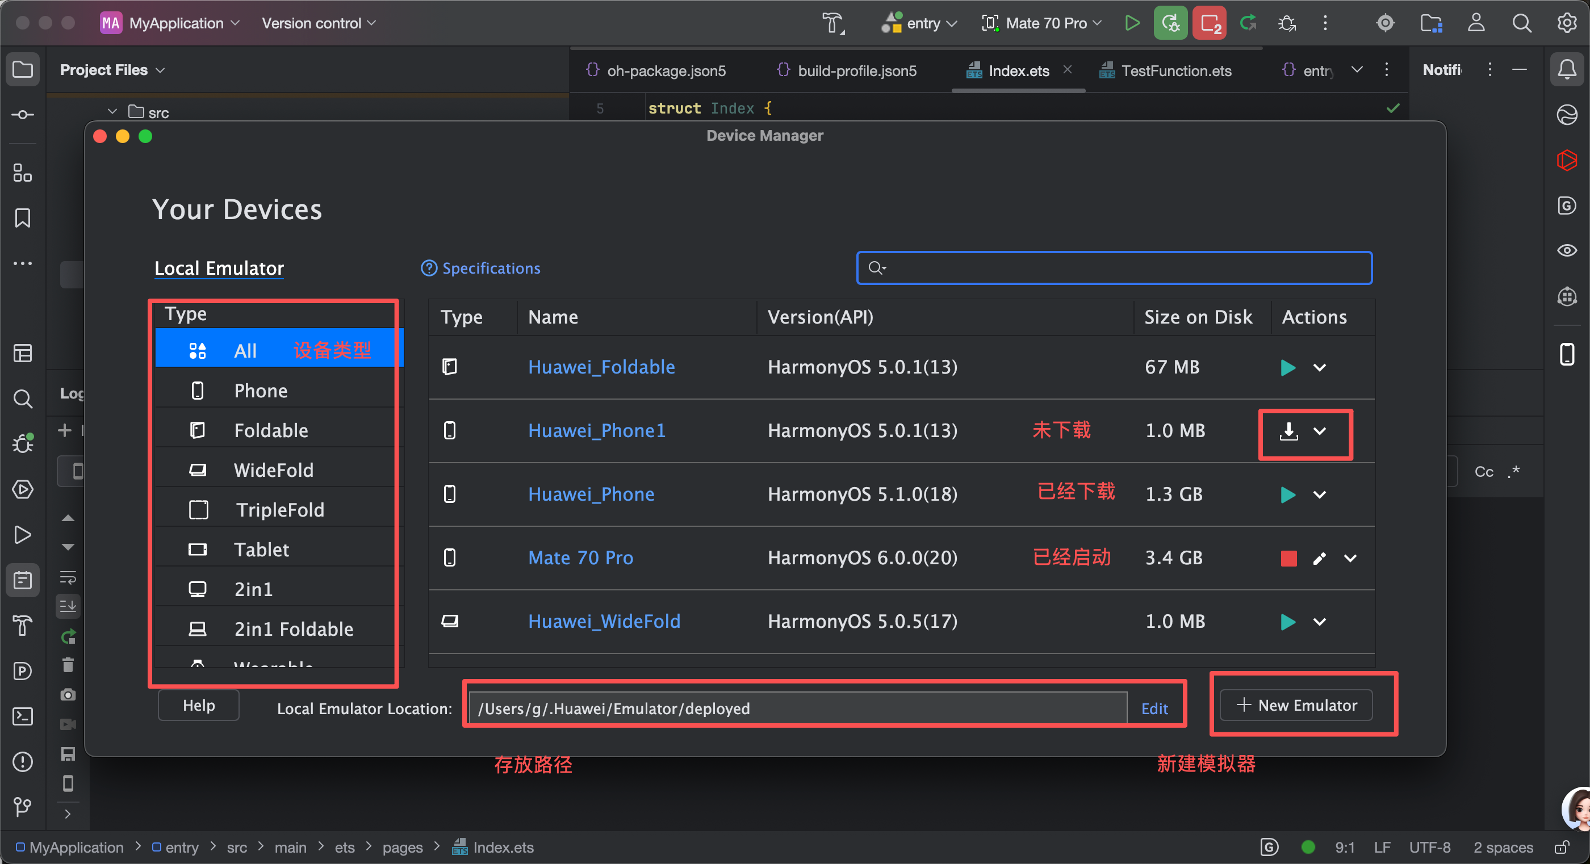Start the Huawei_Foldable emulator

coord(1287,368)
